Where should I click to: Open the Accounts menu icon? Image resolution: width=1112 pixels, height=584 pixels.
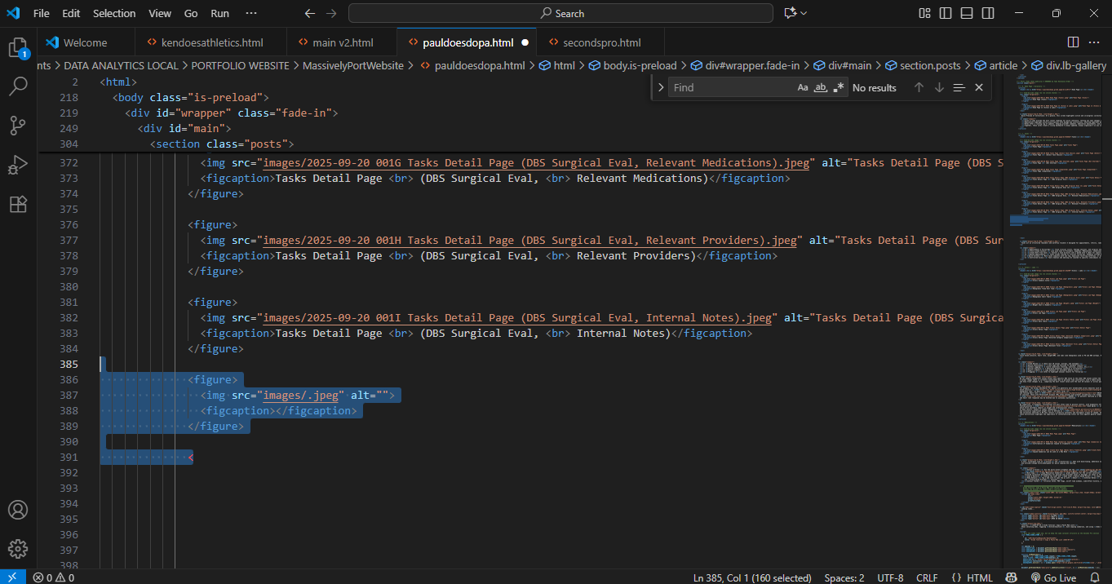tap(18, 511)
